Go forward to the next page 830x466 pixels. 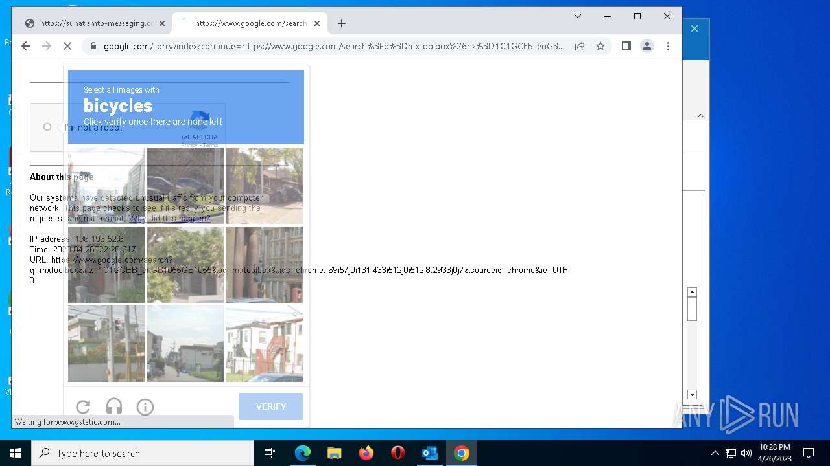point(47,46)
